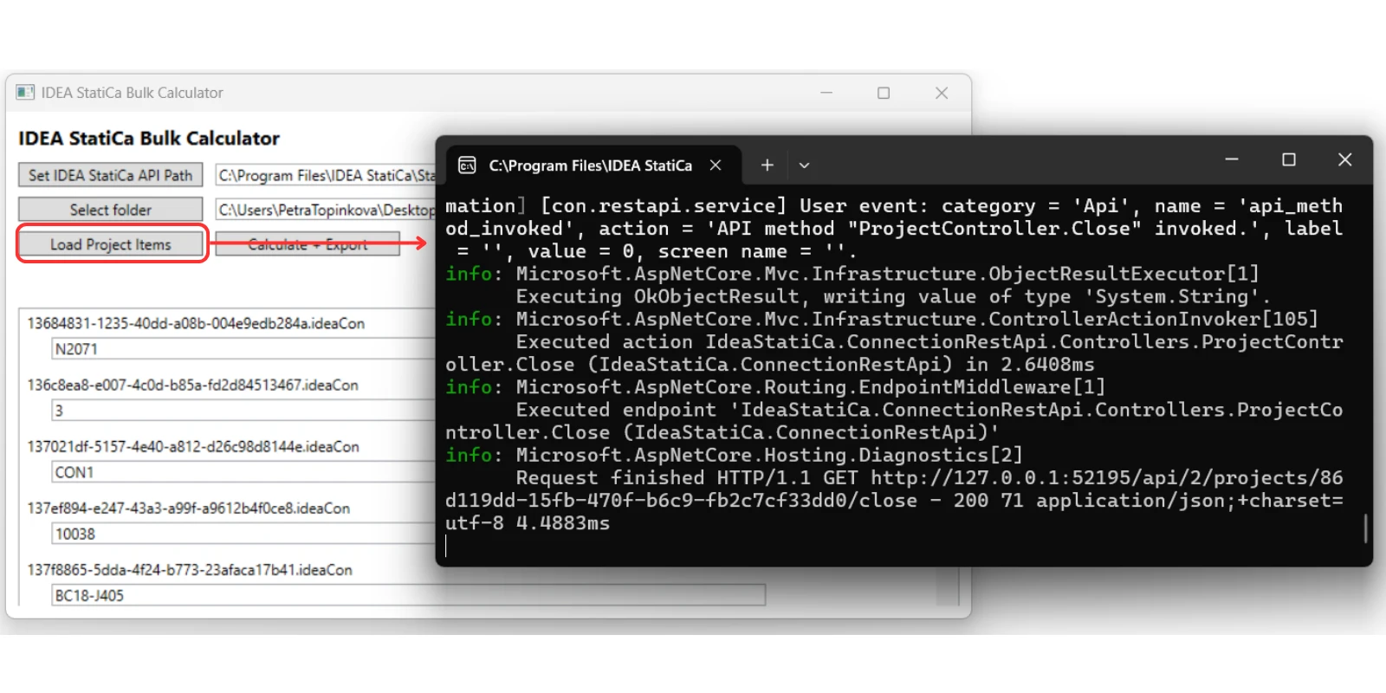Viewport: 1386px width, 693px height.
Task: Minimize the Bulk Calculator window
Action: pyautogui.click(x=826, y=93)
